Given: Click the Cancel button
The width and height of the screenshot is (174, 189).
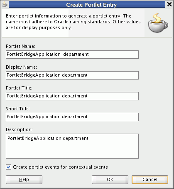Looking at the screenshot, I should 150,179.
